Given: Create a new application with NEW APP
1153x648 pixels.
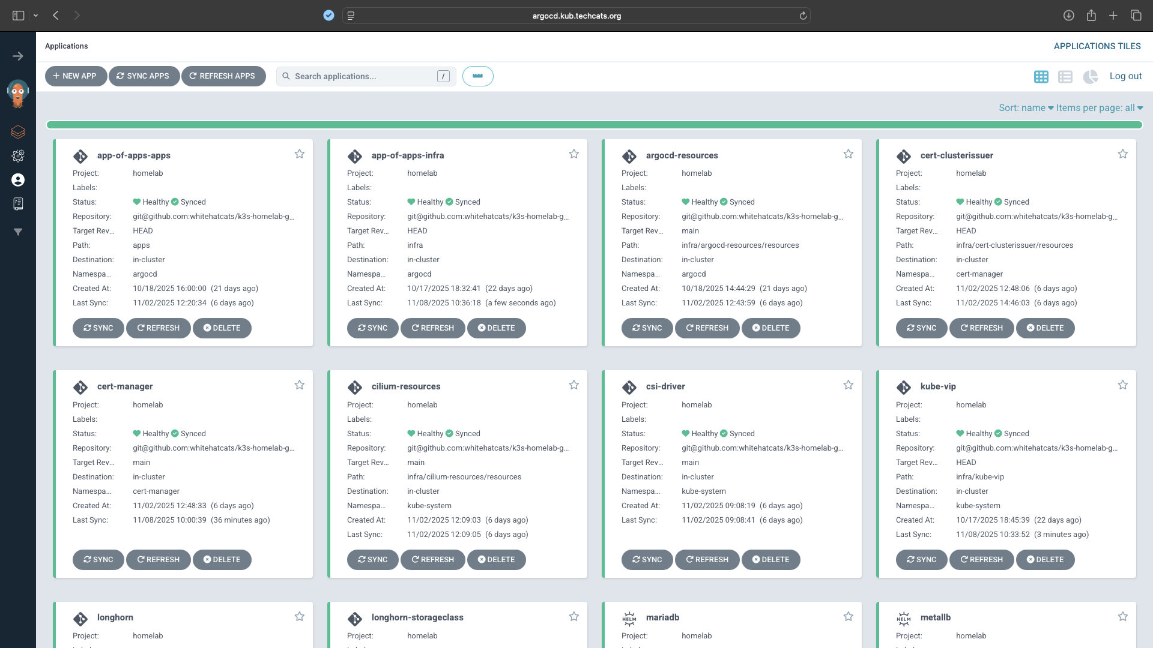Looking at the screenshot, I should (x=76, y=76).
